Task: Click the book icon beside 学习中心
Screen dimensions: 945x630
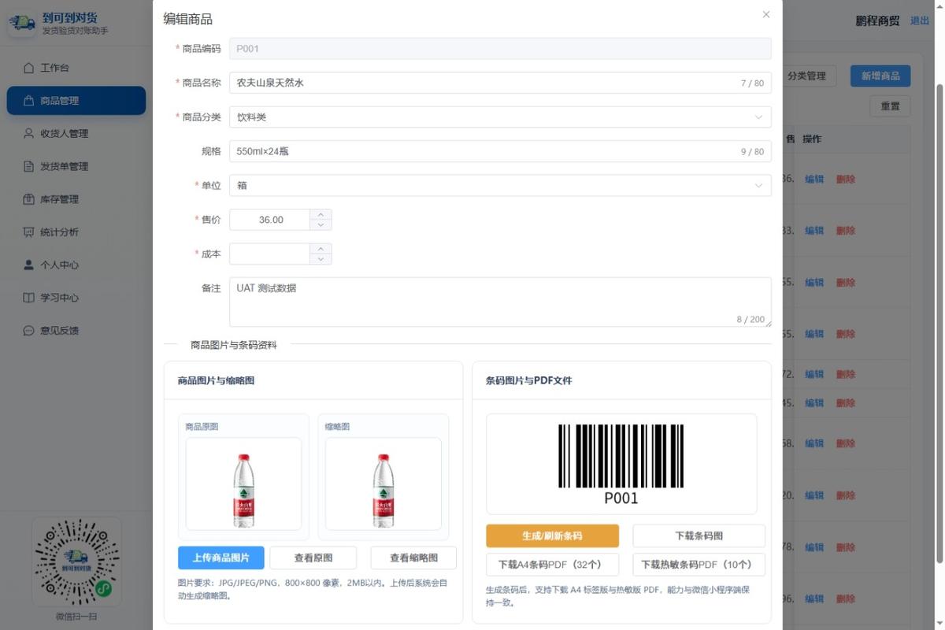Action: pos(29,298)
